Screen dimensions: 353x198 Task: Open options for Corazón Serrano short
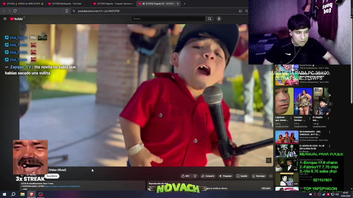(309, 118)
